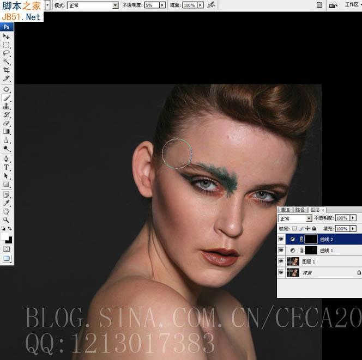The width and height of the screenshot is (362, 360).
Task: Select the Hand tool
Action: [6, 211]
